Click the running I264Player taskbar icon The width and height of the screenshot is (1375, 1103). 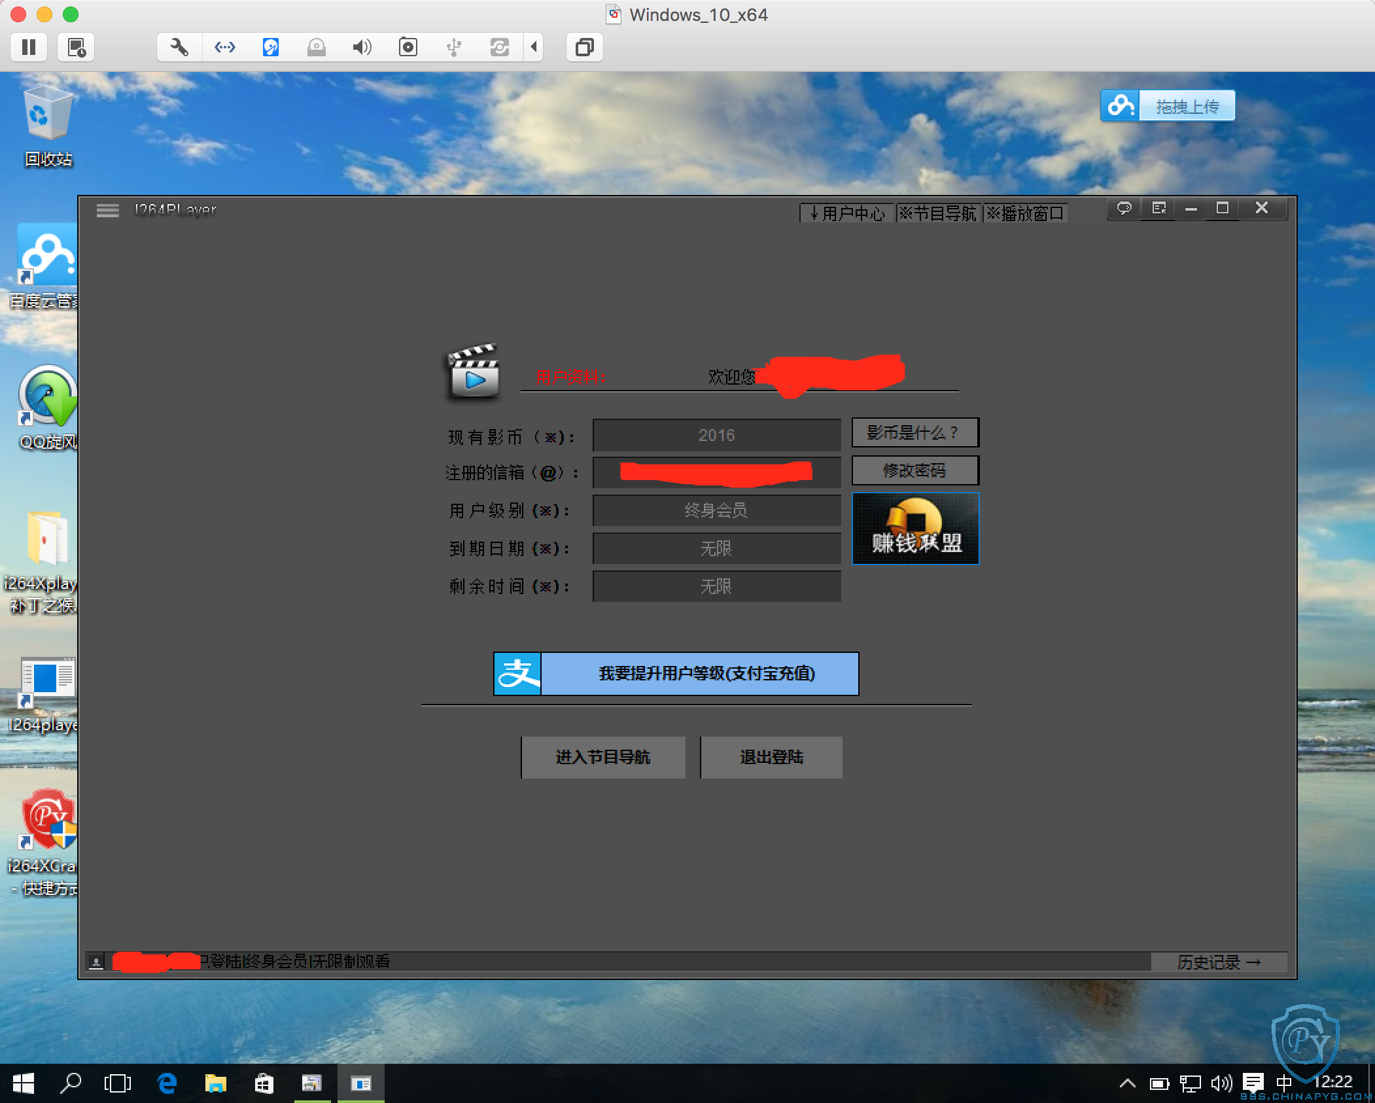[360, 1084]
